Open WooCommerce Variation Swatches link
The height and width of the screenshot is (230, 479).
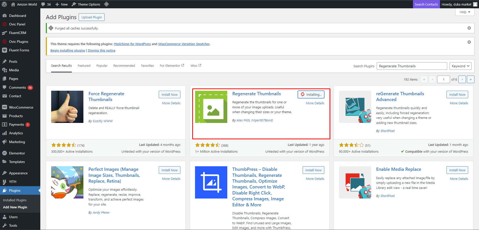(x=184, y=44)
